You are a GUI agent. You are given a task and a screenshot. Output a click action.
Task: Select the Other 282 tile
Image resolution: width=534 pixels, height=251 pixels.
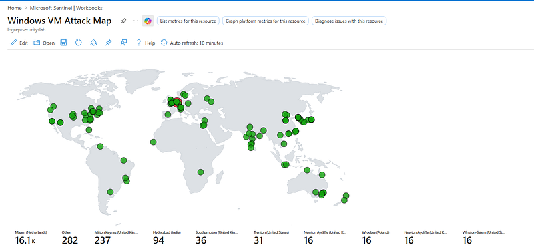[x=70, y=238]
